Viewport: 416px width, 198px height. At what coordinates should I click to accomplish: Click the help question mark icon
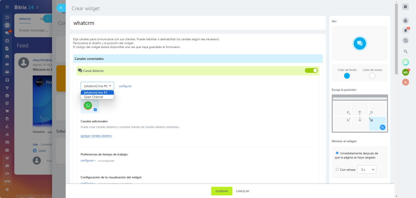(405, 7)
